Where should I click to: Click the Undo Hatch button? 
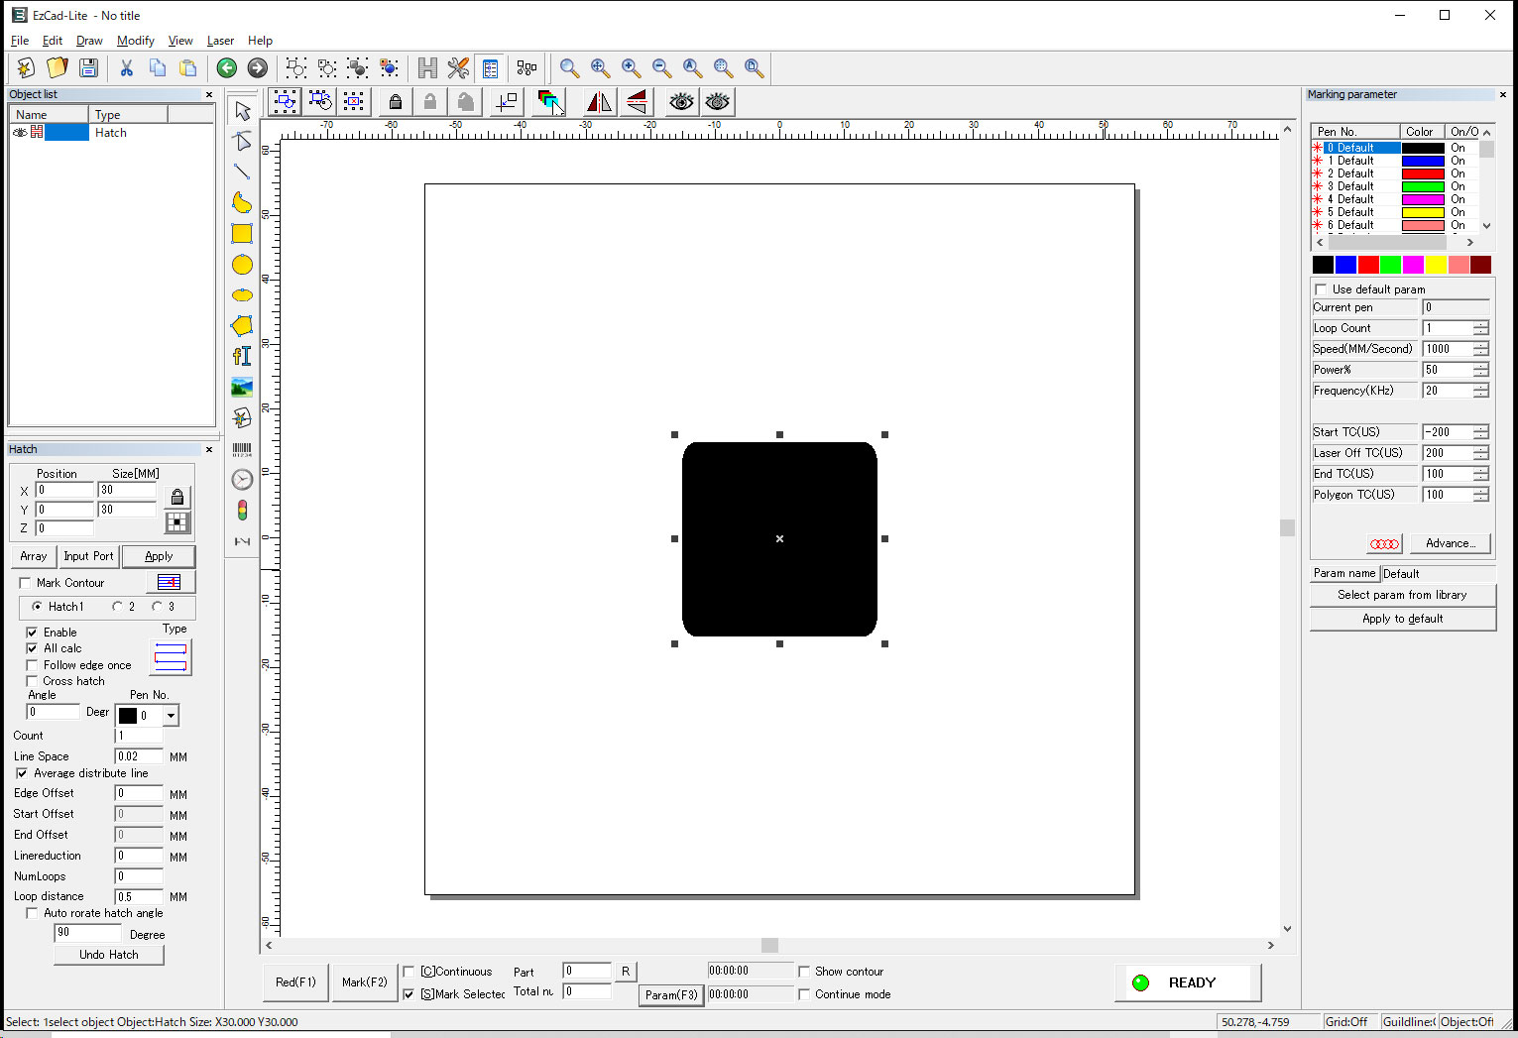pyautogui.click(x=109, y=955)
